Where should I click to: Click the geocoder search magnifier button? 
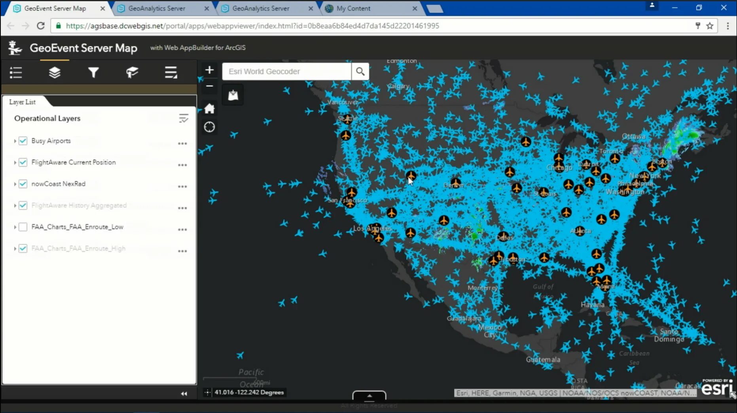[360, 72]
